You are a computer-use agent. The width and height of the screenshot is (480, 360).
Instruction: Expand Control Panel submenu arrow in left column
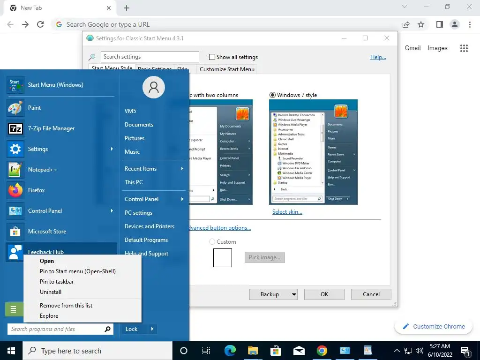(x=112, y=210)
